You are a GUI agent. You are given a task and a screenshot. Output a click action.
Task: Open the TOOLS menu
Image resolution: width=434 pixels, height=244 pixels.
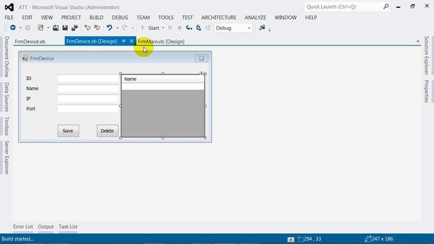165,18
